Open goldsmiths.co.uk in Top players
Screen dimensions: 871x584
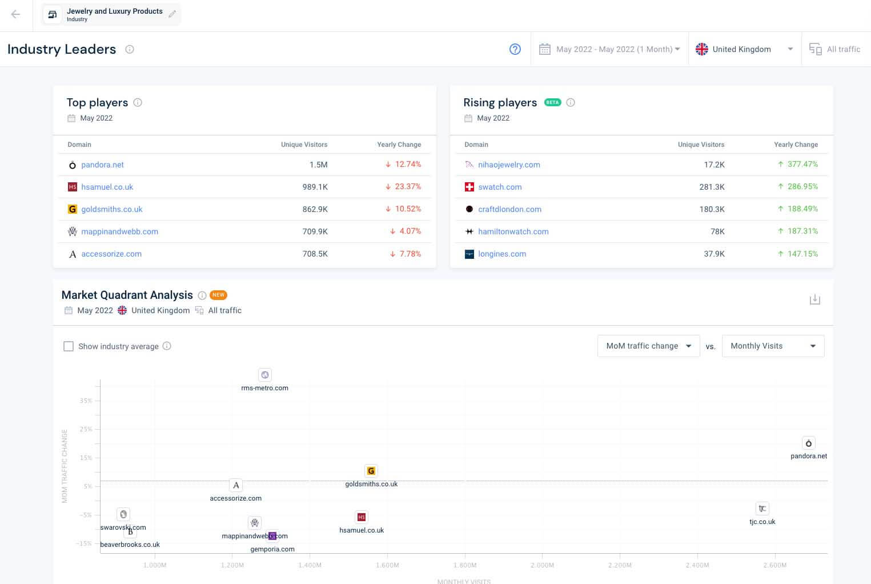[112, 209]
